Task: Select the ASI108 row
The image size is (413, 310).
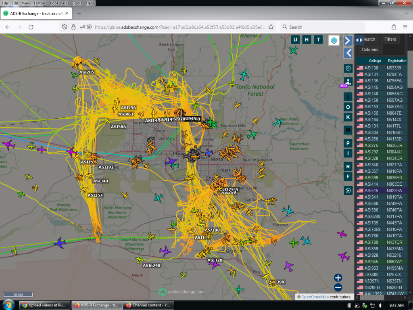Action: [382, 68]
